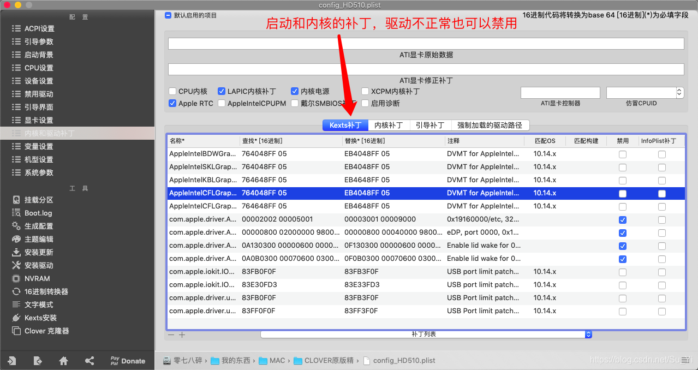Enable AppleIntelCPUPM checkbox
The height and width of the screenshot is (370, 698).
[x=222, y=103]
